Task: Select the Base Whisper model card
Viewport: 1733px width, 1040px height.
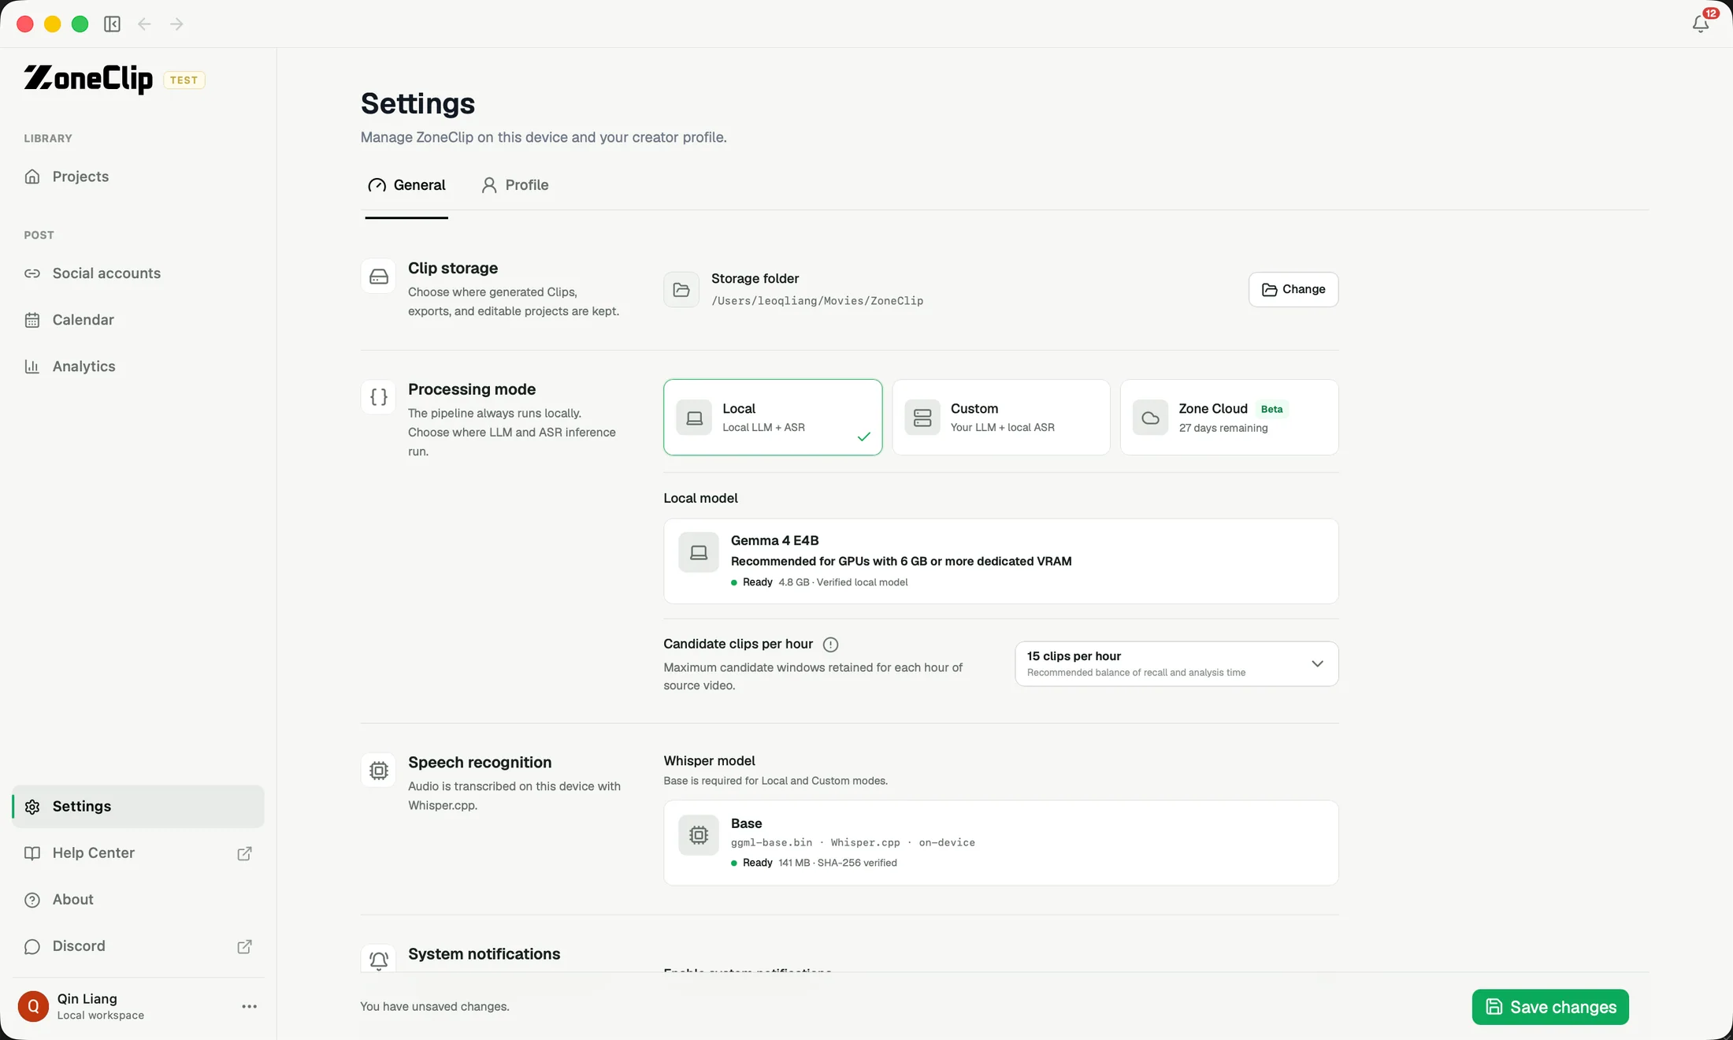Action: click(x=1000, y=842)
